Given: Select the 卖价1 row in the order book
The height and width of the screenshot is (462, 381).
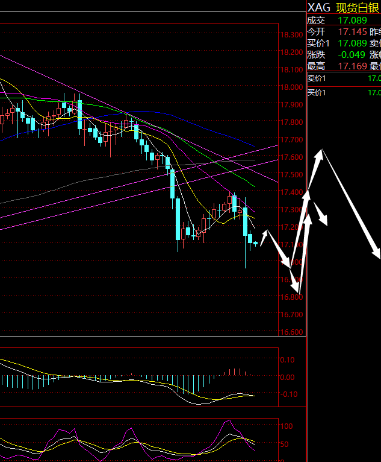Looking at the screenshot, I should (x=344, y=78).
